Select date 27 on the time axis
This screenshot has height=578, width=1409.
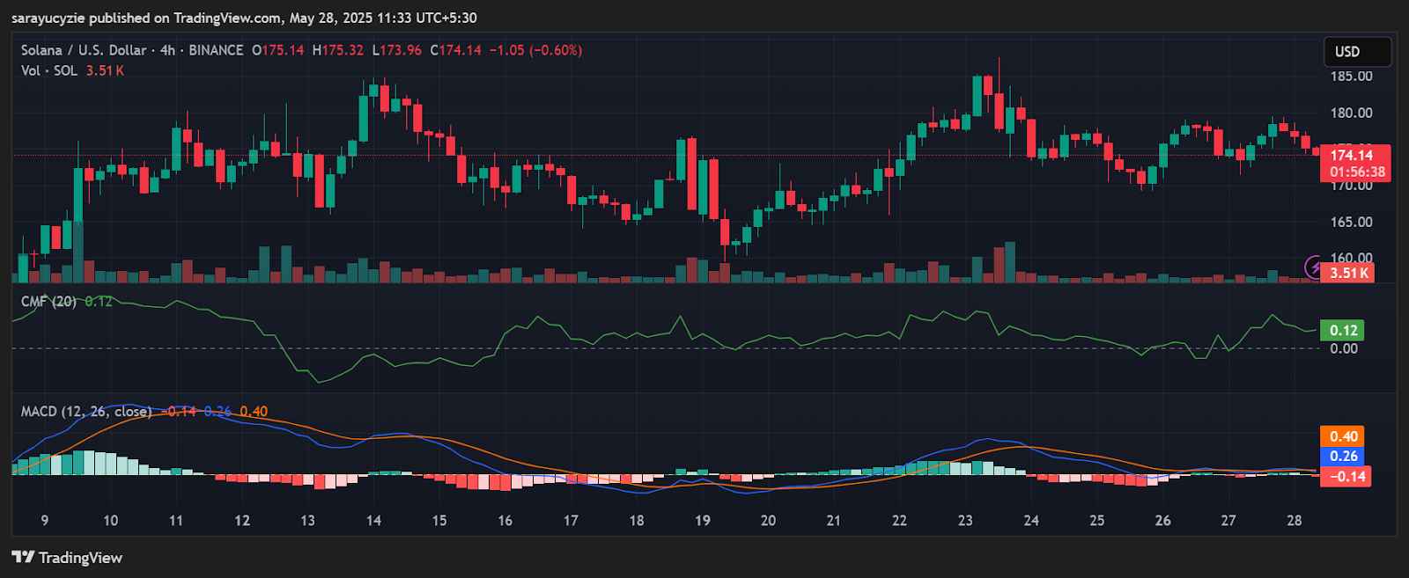pos(1228,520)
